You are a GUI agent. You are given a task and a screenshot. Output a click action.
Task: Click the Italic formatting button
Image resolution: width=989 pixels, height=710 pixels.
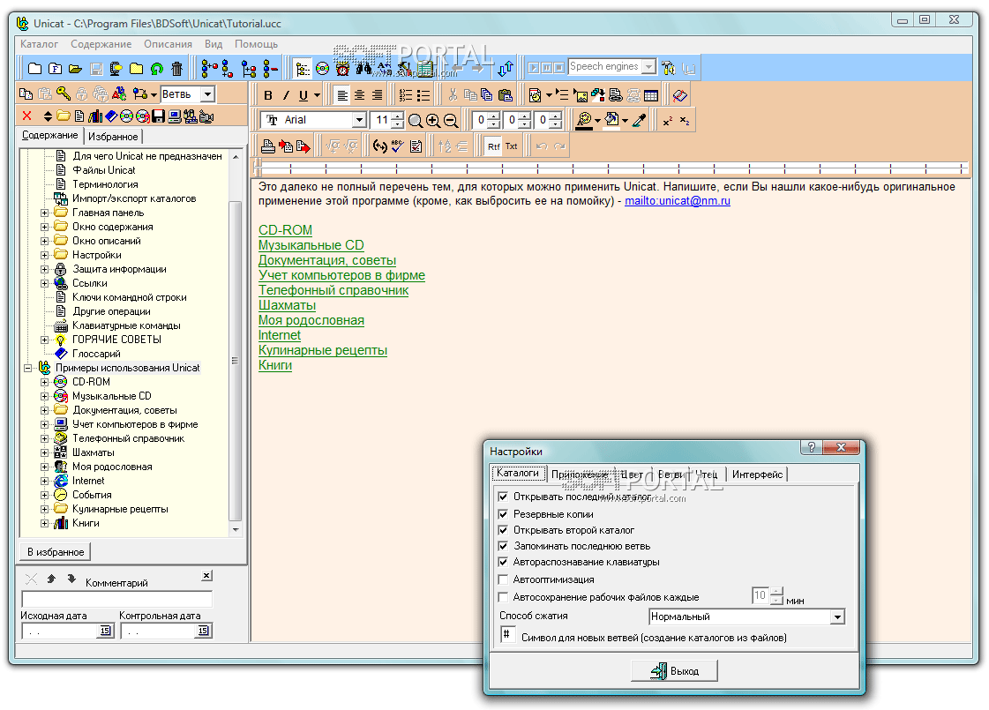(286, 96)
